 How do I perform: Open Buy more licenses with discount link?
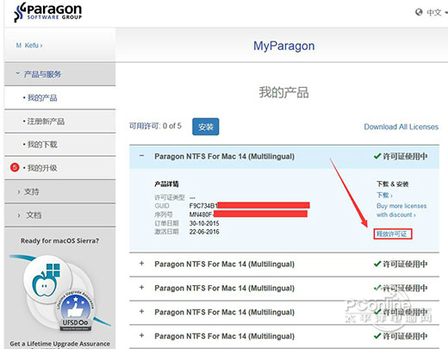[x=401, y=210]
